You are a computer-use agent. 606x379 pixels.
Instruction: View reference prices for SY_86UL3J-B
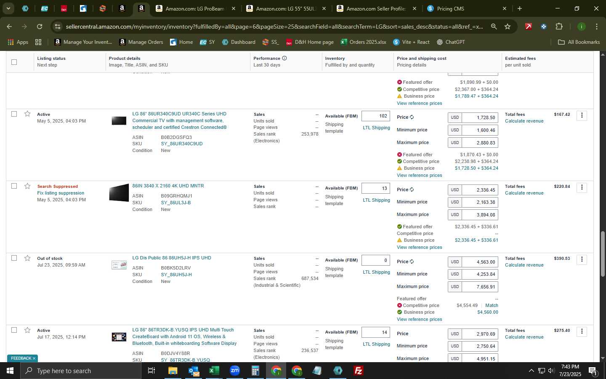click(419, 247)
